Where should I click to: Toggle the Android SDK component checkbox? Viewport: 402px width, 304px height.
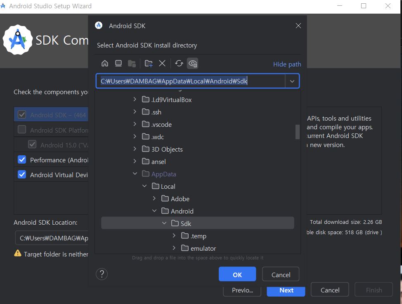tap(22, 114)
